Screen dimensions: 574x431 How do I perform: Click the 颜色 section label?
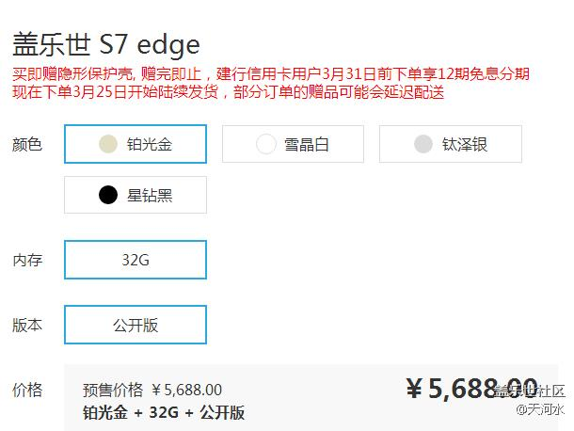27,144
